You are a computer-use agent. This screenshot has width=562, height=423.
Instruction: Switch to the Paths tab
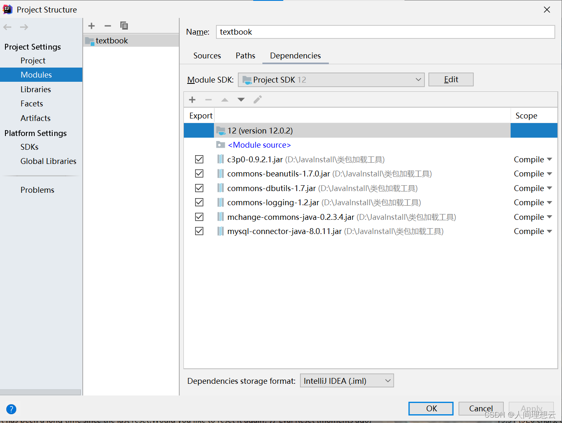(245, 55)
